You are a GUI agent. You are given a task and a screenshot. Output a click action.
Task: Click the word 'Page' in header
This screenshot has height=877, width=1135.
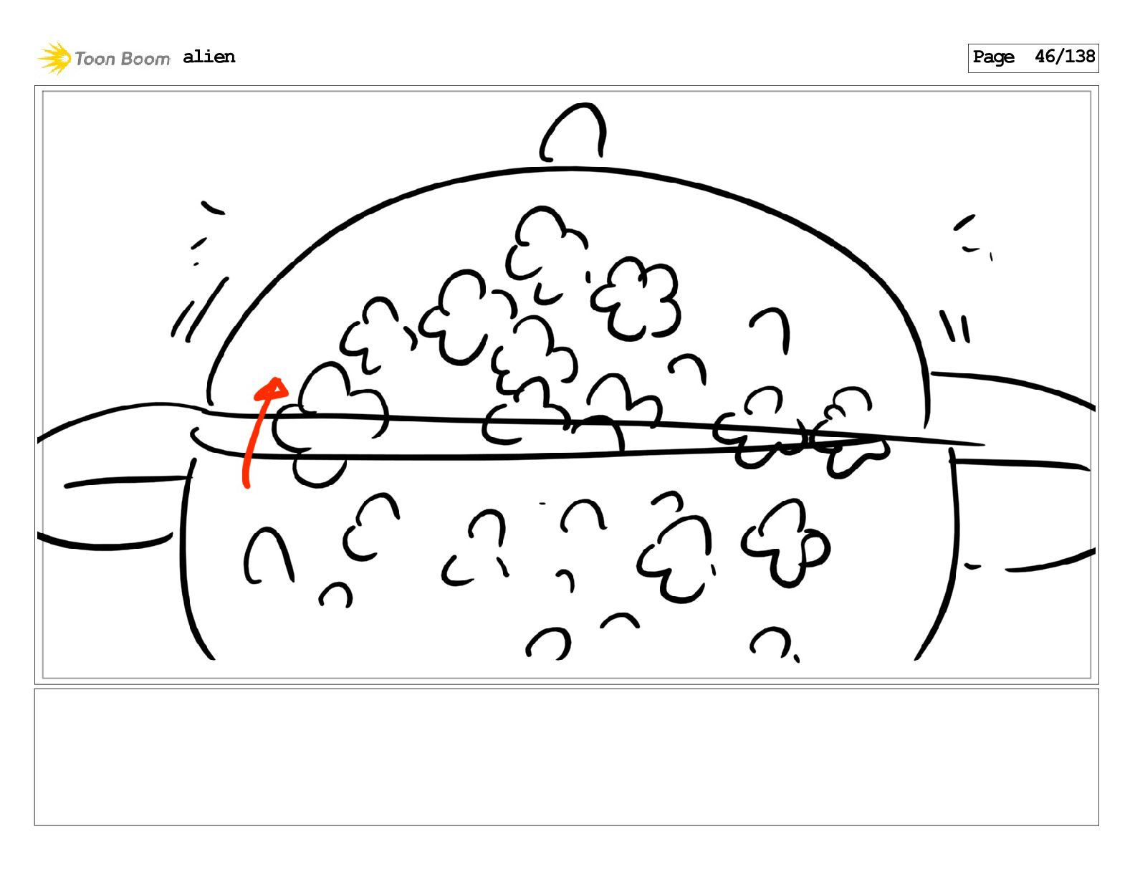(x=993, y=57)
